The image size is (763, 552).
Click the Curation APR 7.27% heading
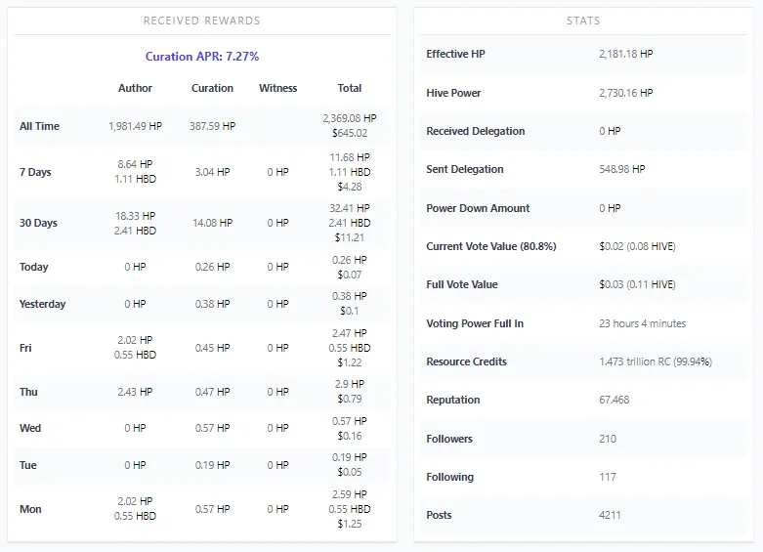(202, 57)
